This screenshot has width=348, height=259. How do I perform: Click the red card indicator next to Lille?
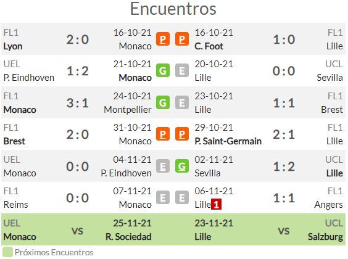point(216,204)
